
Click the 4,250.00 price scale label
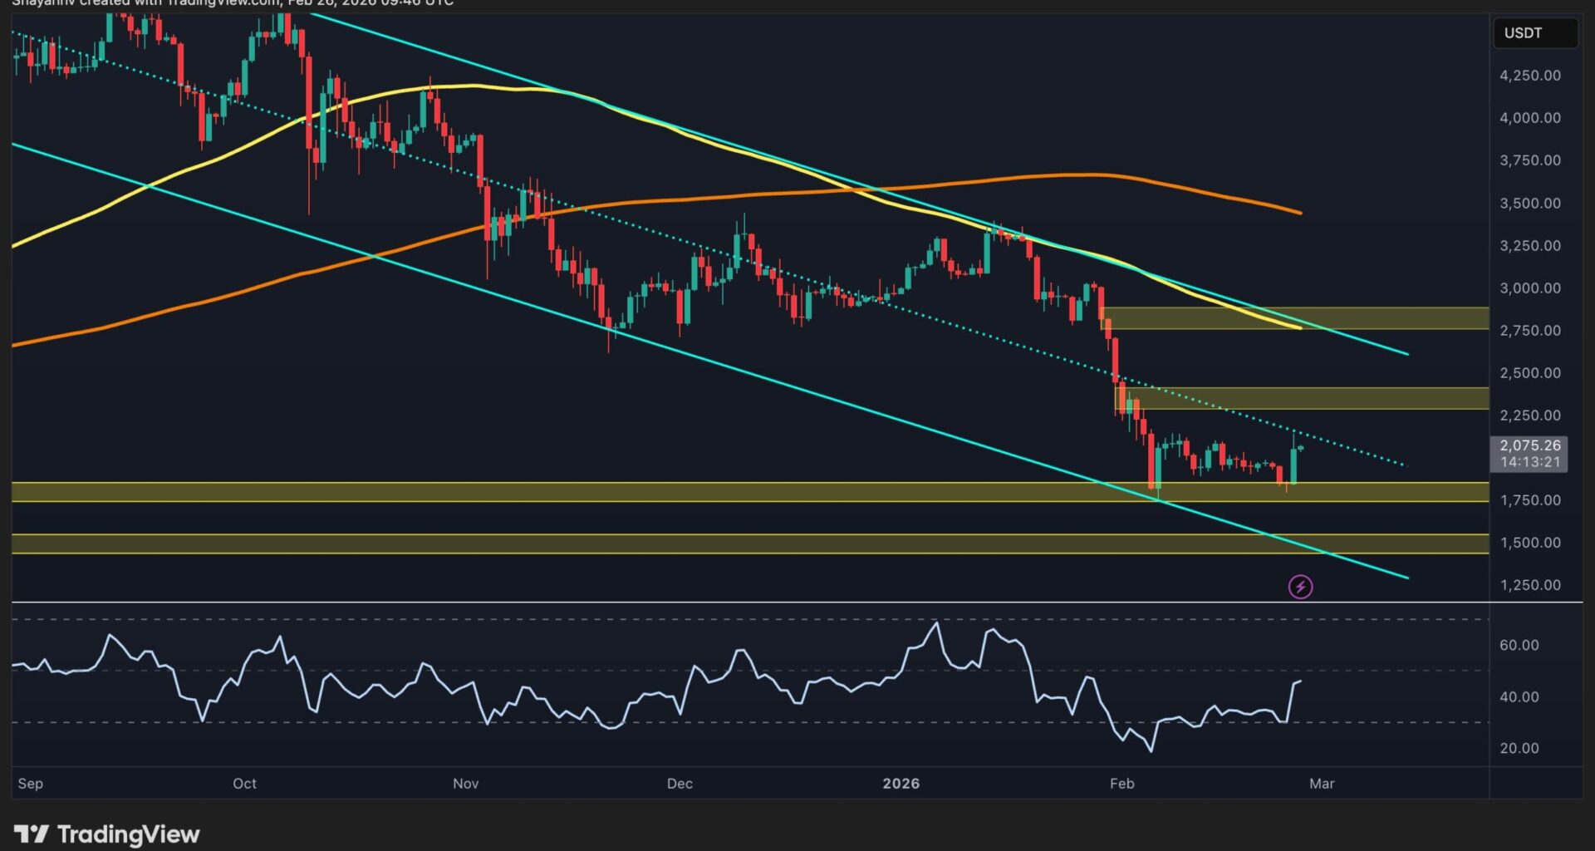point(1529,76)
